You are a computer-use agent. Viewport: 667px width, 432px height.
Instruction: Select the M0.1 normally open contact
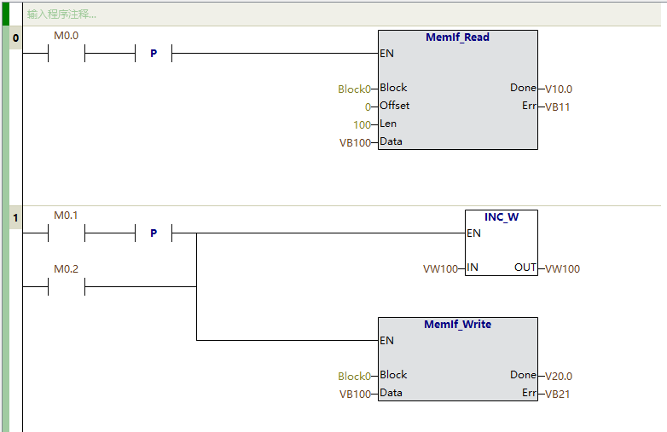coord(67,233)
